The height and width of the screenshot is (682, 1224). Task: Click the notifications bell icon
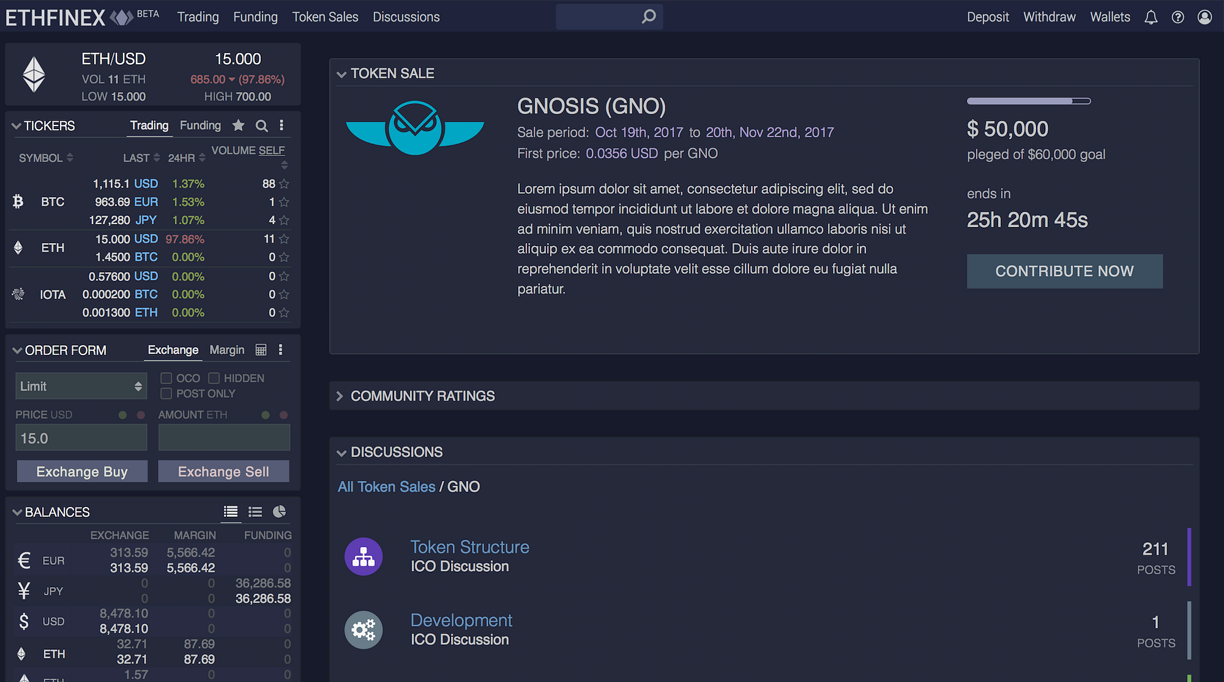pos(1151,17)
